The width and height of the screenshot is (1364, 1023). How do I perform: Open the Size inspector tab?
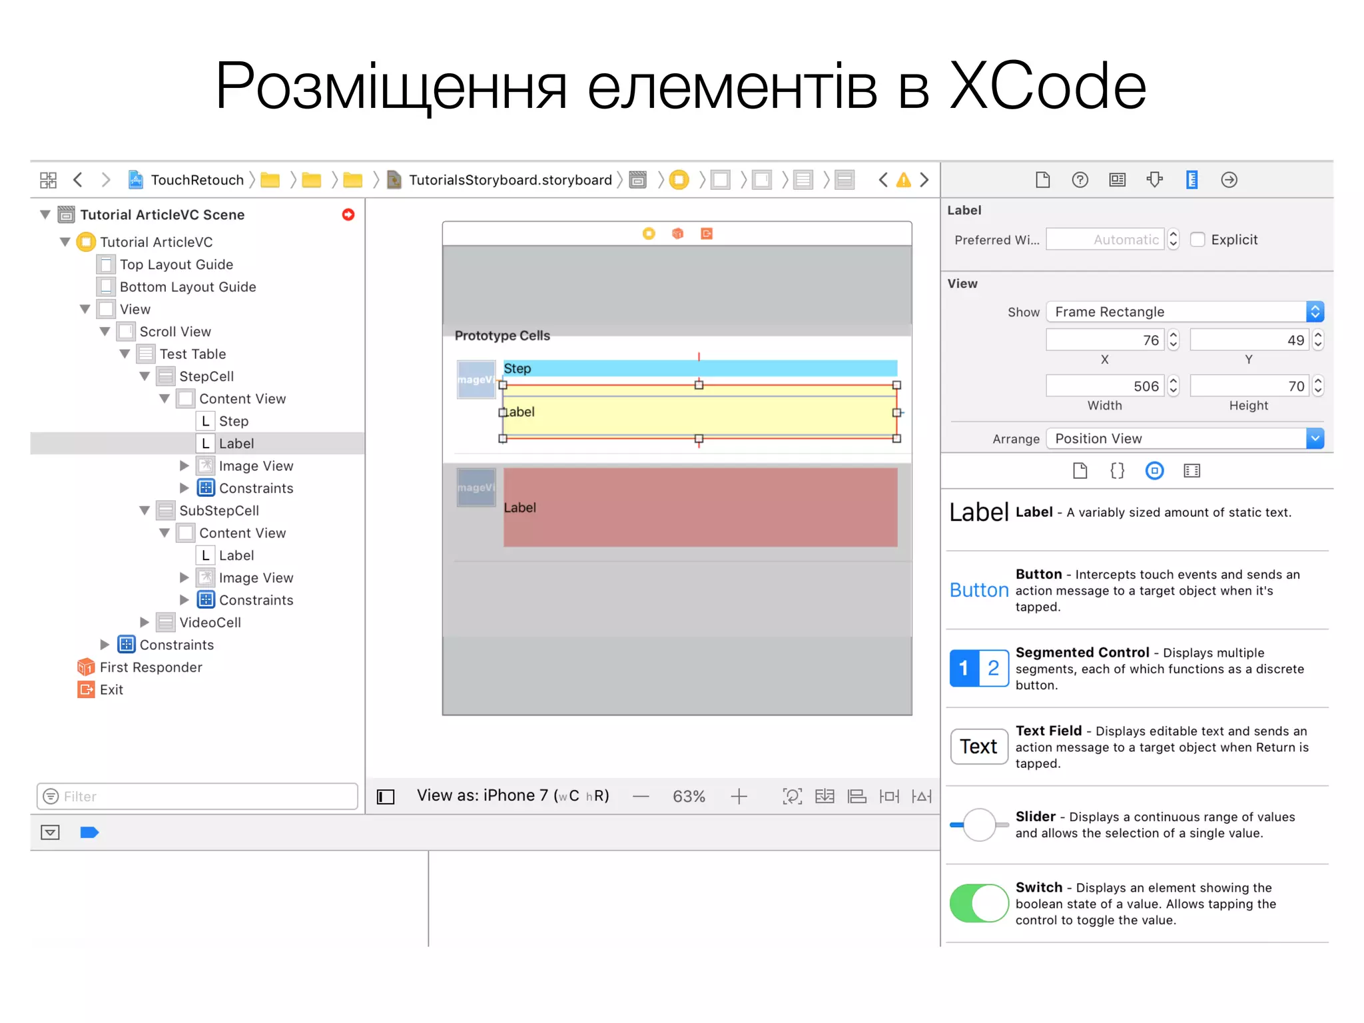tap(1192, 180)
